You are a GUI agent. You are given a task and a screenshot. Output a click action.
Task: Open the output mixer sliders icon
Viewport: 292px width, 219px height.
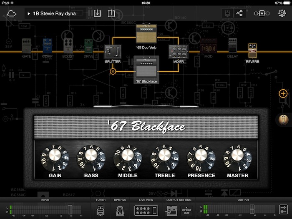[283, 210]
